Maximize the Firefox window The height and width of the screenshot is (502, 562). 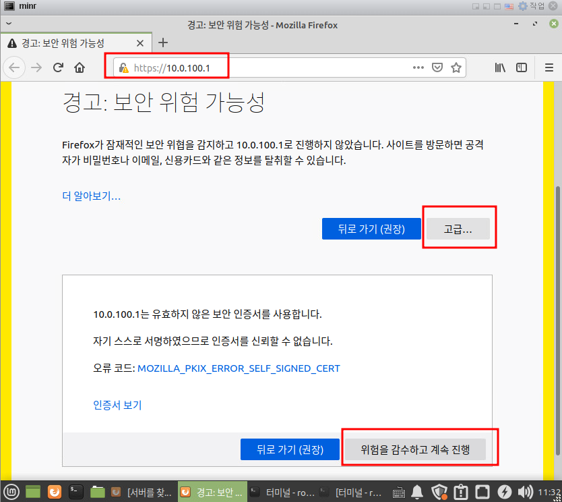(x=535, y=24)
